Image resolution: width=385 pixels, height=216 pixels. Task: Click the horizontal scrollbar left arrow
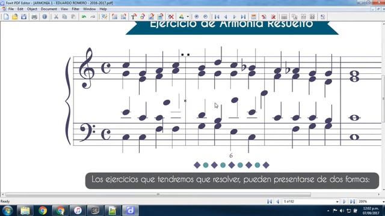click(2, 194)
